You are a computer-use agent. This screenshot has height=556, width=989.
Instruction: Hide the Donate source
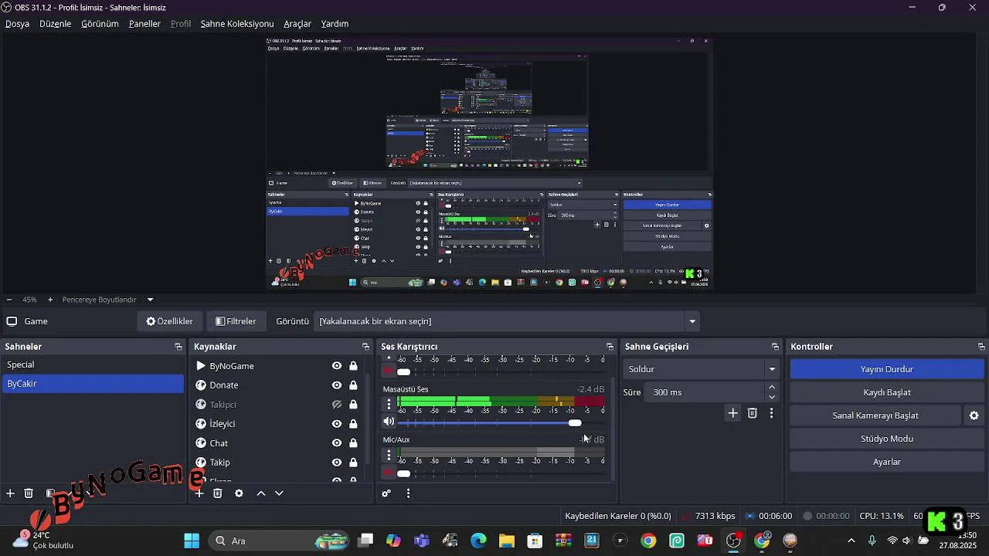337,385
